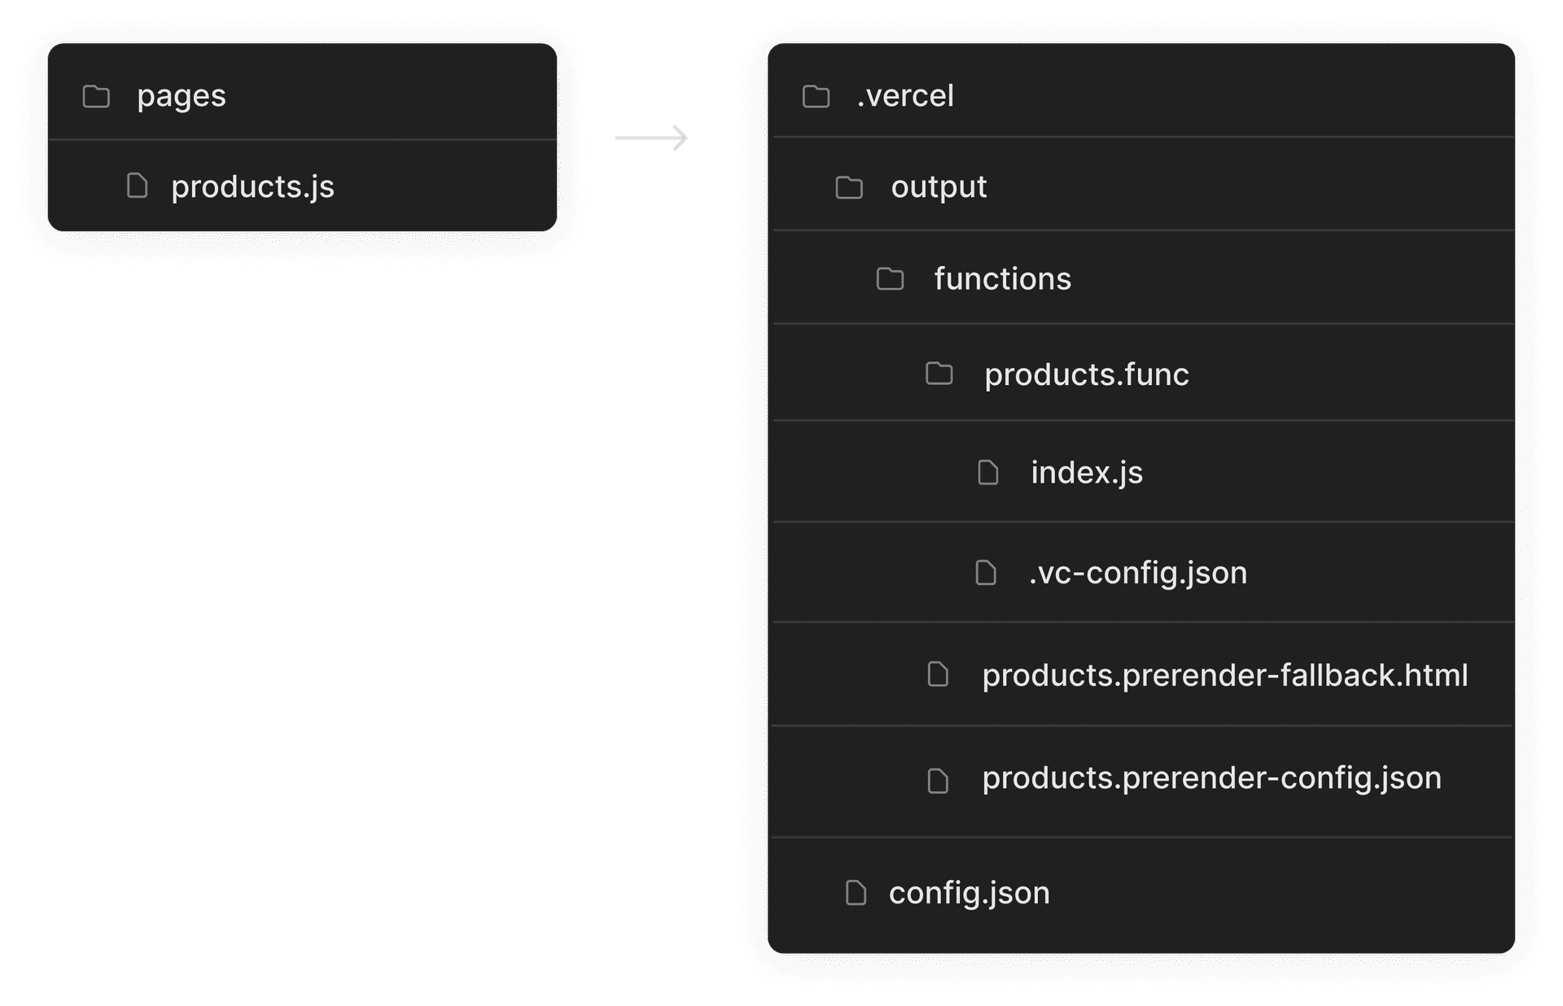Click the products.prerender-config.json file icon
1563x1006 pixels.
pos(939,781)
